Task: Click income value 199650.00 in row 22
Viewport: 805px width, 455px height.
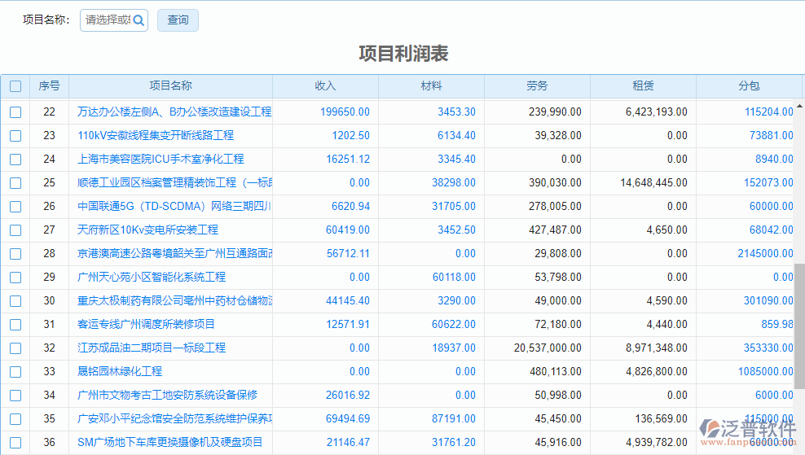Action: [345, 112]
